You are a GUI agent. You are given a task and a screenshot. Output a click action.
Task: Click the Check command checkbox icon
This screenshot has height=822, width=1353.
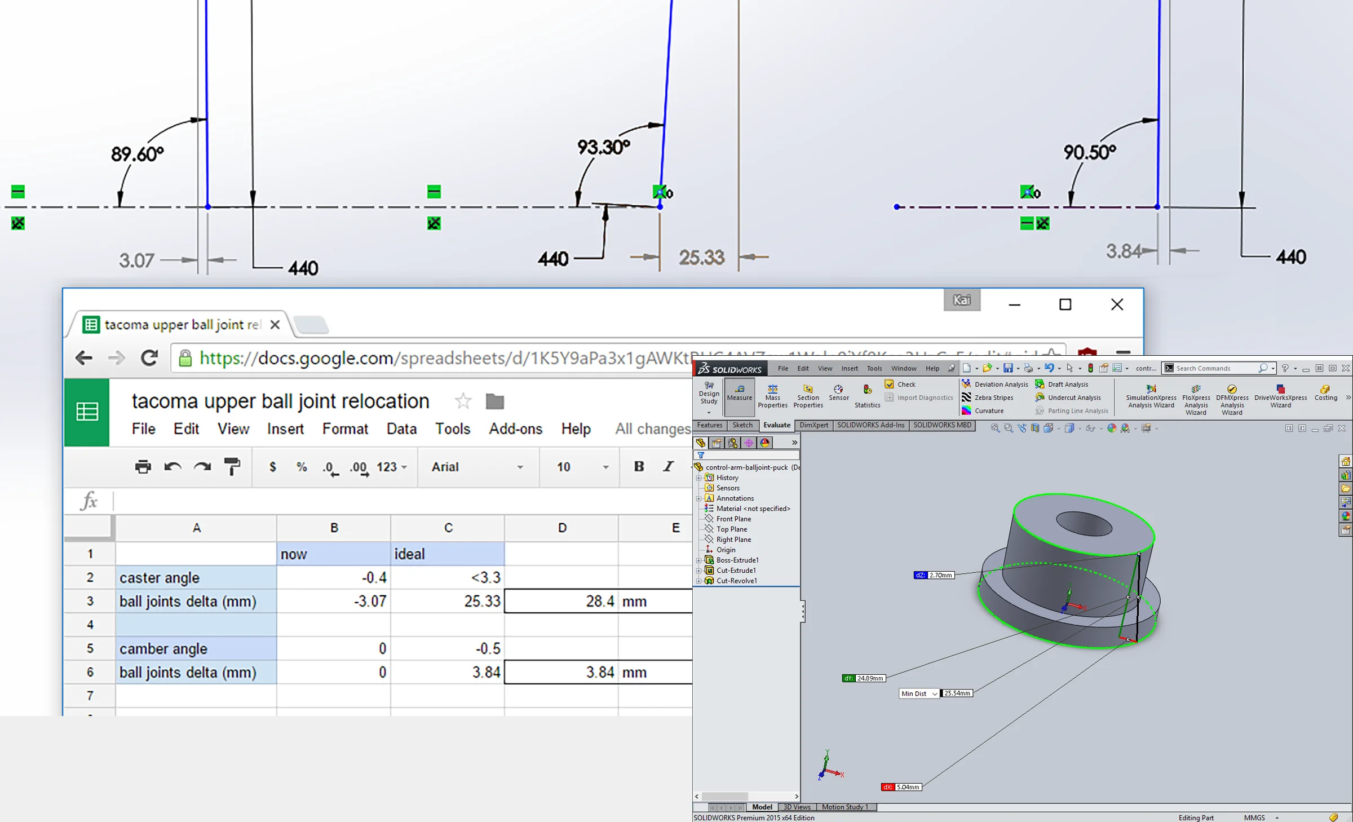click(890, 385)
